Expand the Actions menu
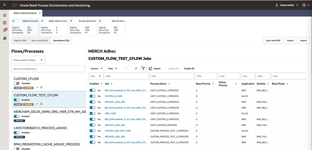This screenshot has width=312, height=150. 97,69
